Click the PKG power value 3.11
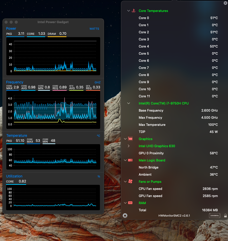The image size is (228, 241). pyautogui.click(x=21, y=34)
